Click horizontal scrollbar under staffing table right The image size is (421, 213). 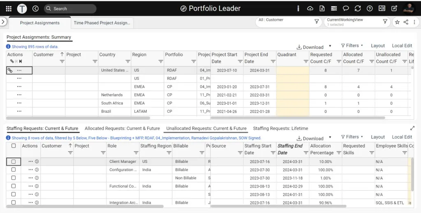point(278,206)
